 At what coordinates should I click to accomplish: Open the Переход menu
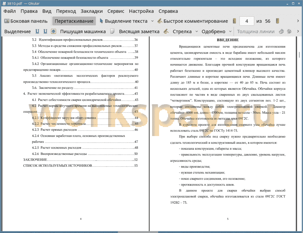tap(66, 11)
